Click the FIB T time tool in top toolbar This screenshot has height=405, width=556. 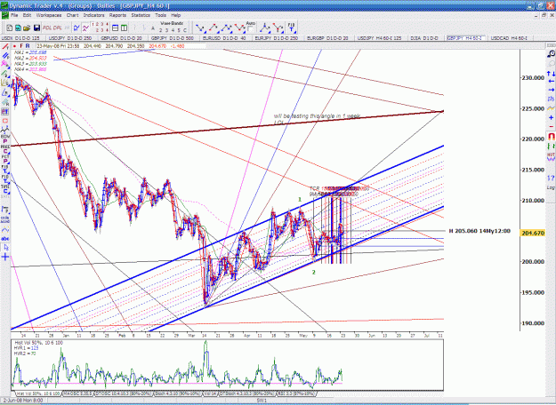(291, 28)
